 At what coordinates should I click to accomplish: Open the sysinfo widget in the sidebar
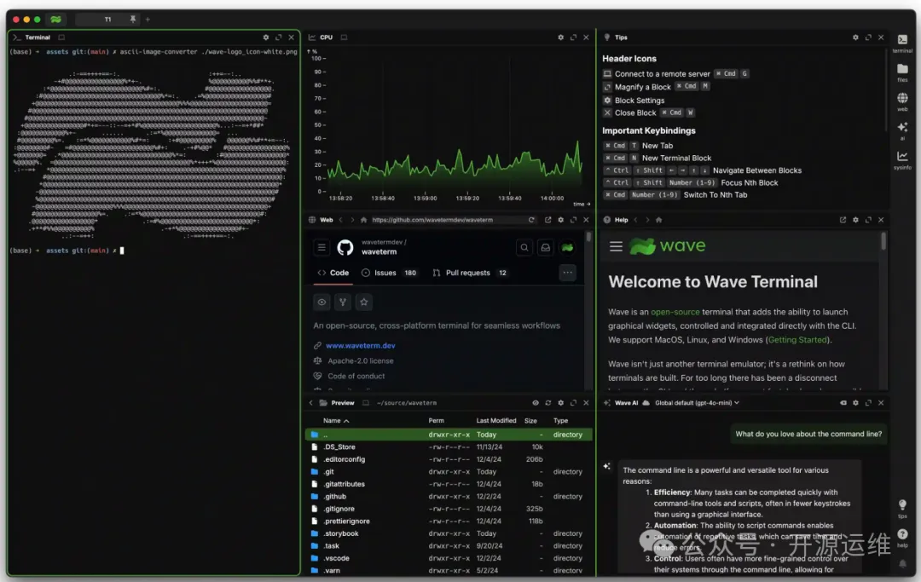coord(902,157)
